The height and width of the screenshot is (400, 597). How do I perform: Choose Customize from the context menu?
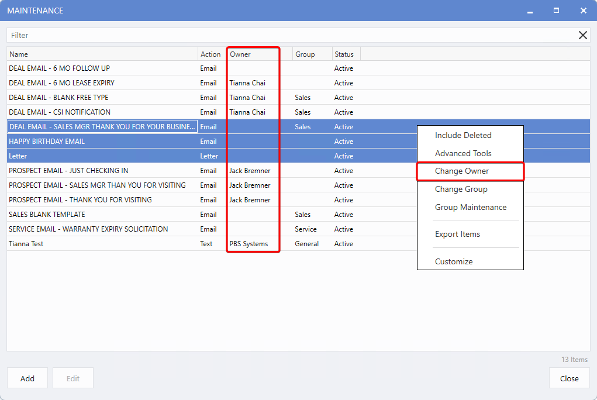pos(454,261)
